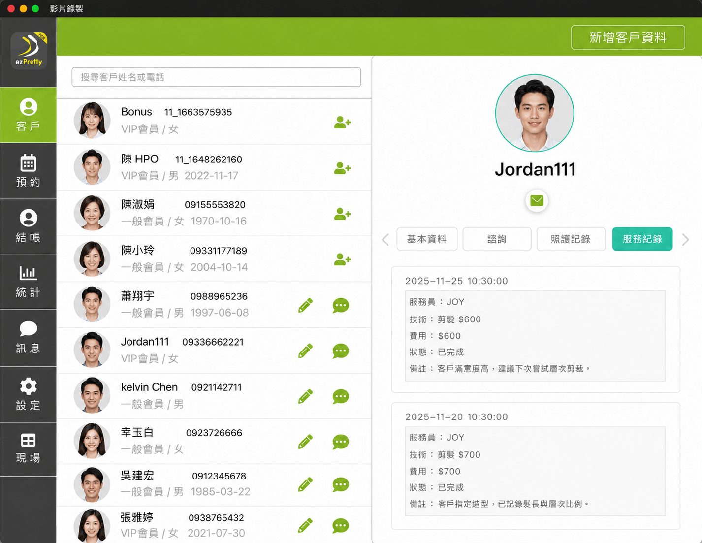
Task: Click 陳淑娟's avatar thumbnail
Action: point(92,213)
